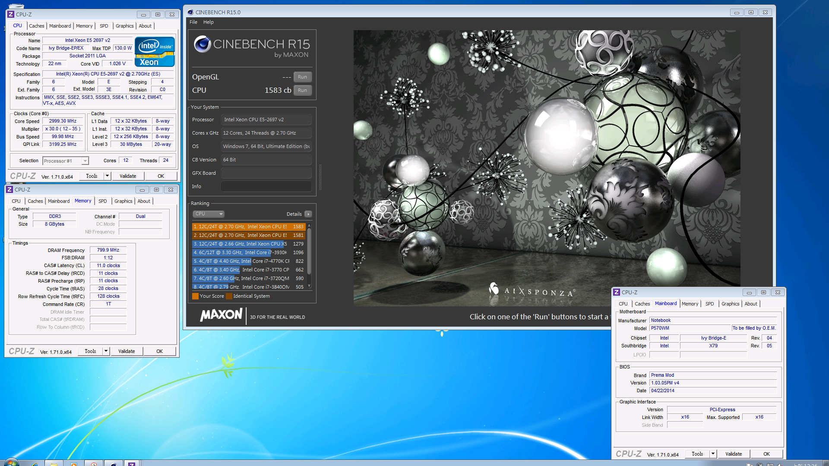Select Memory tab in Mainboard CPU-Z window
The height and width of the screenshot is (466, 829).
(690, 304)
